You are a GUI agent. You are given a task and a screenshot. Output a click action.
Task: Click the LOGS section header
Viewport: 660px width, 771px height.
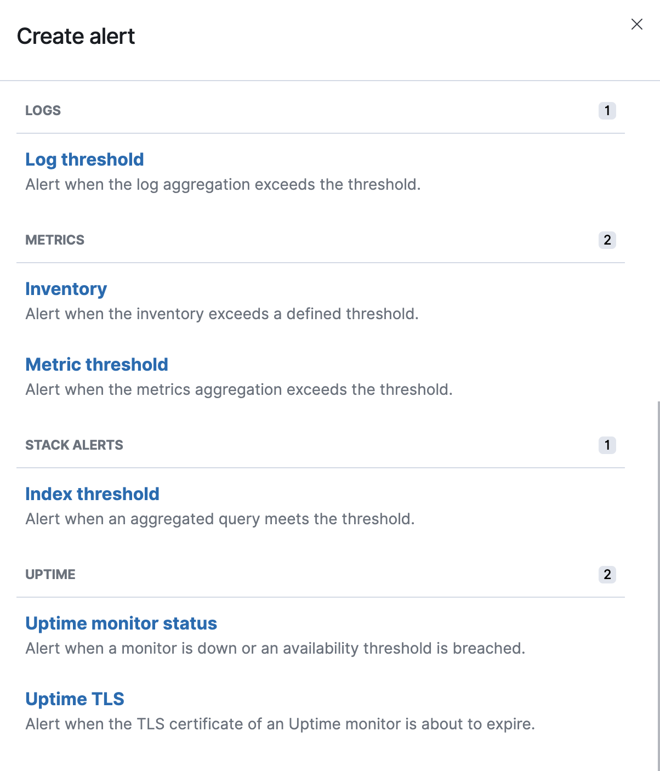click(43, 110)
